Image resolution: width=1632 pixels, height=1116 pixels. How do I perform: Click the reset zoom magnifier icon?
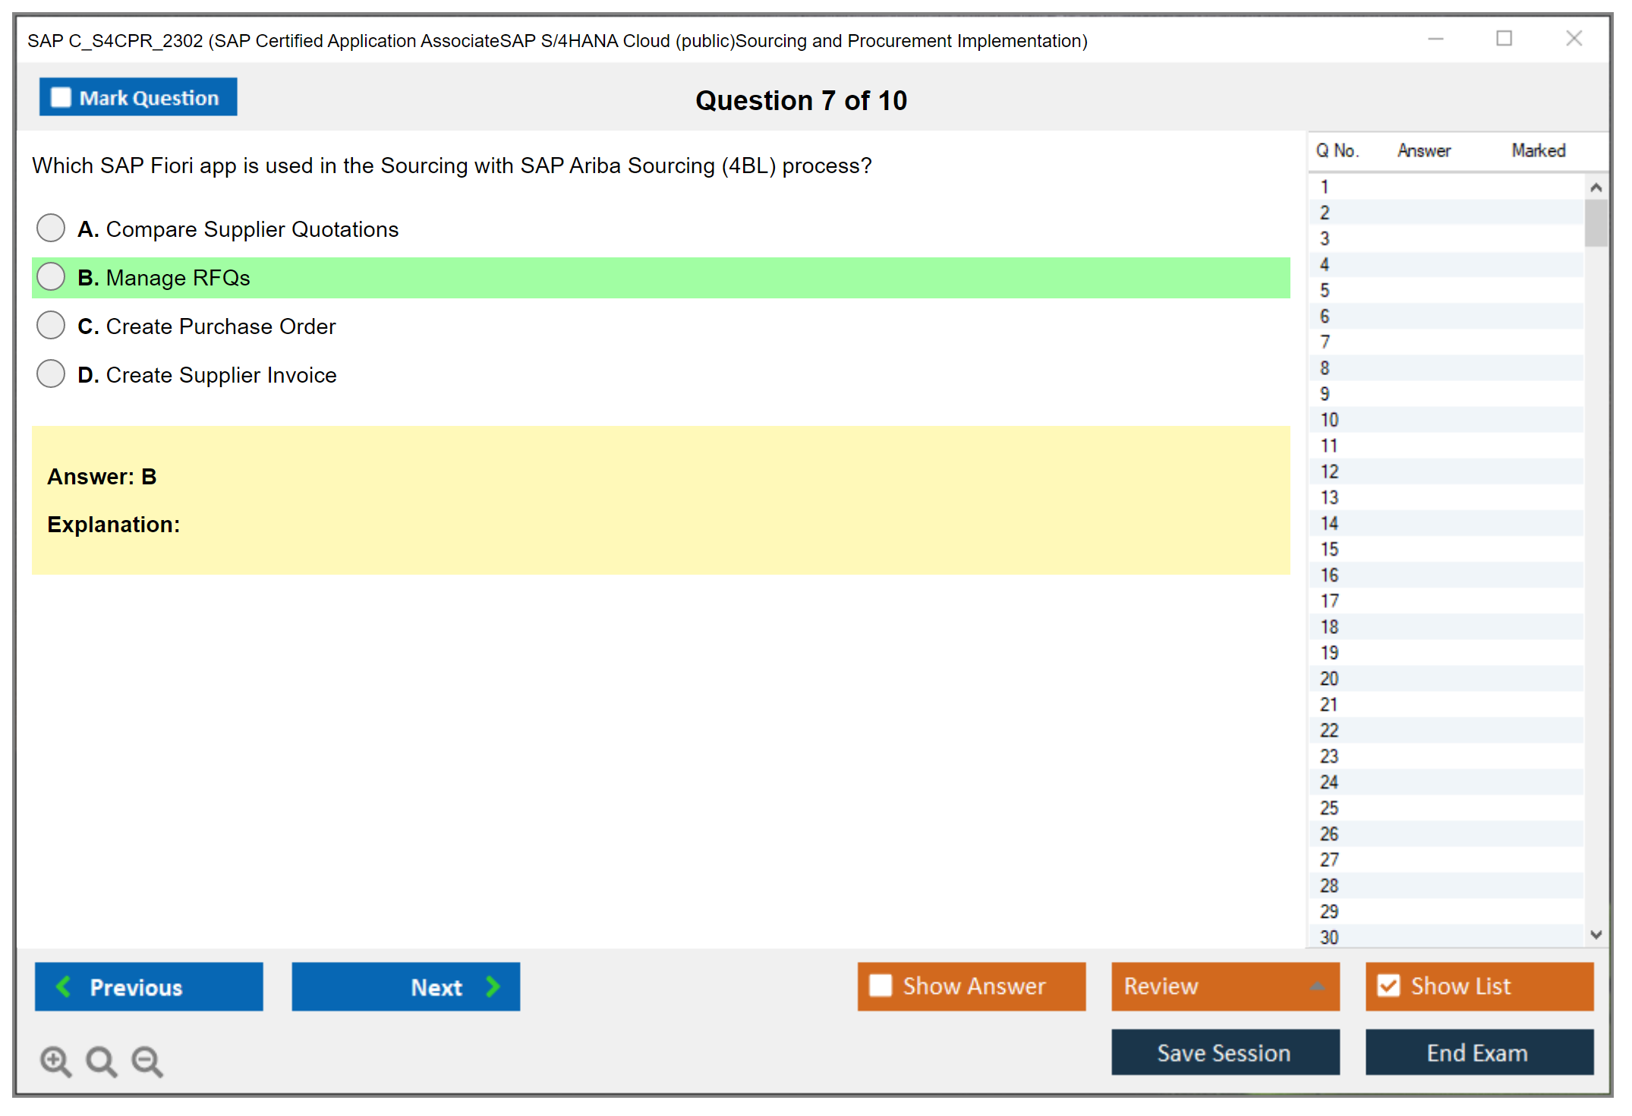[101, 1061]
